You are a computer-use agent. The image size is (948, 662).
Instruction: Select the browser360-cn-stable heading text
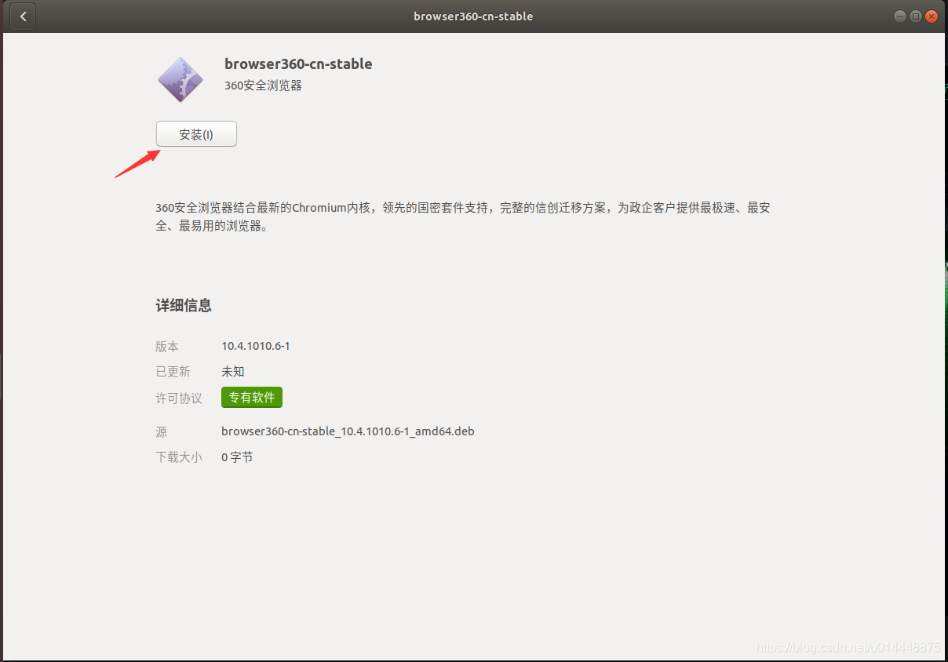(x=298, y=64)
